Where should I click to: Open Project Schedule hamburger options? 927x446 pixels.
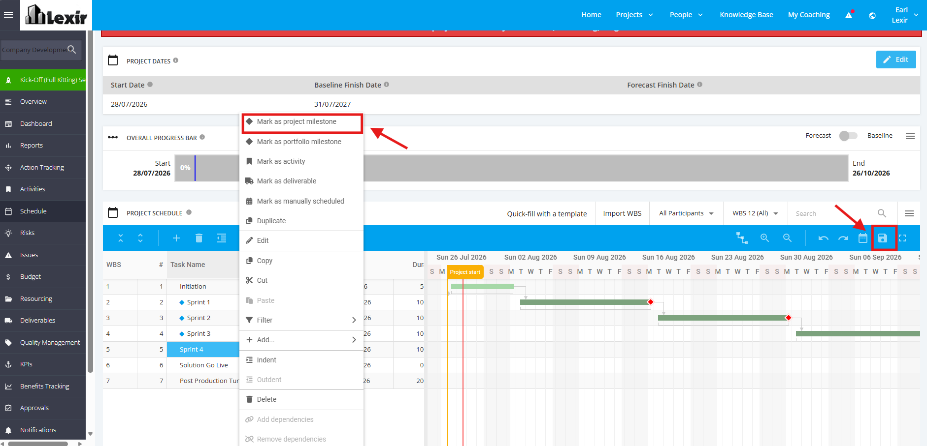pyautogui.click(x=909, y=213)
